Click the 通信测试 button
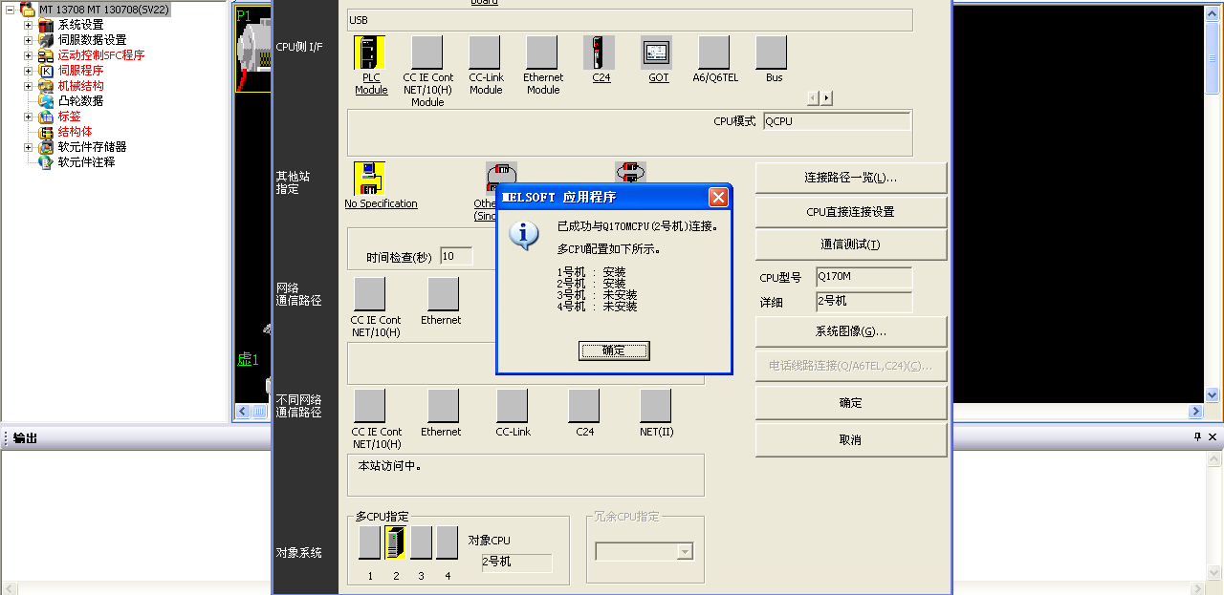Image resolution: width=1224 pixels, height=595 pixels. [x=850, y=244]
